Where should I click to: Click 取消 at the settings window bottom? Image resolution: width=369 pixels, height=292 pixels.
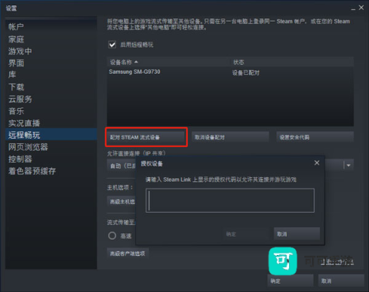tap(341, 280)
